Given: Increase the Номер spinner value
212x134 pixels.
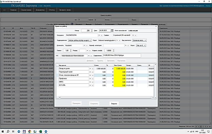Looking at the screenshot, I should click(92, 30).
